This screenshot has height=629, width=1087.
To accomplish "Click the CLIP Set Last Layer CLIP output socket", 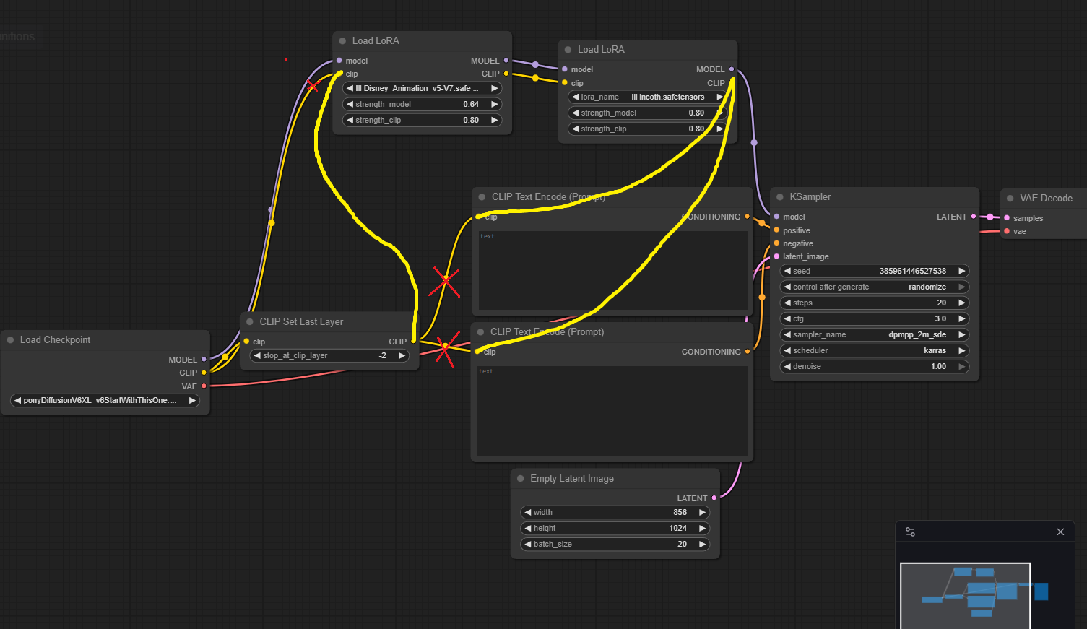I will point(413,342).
